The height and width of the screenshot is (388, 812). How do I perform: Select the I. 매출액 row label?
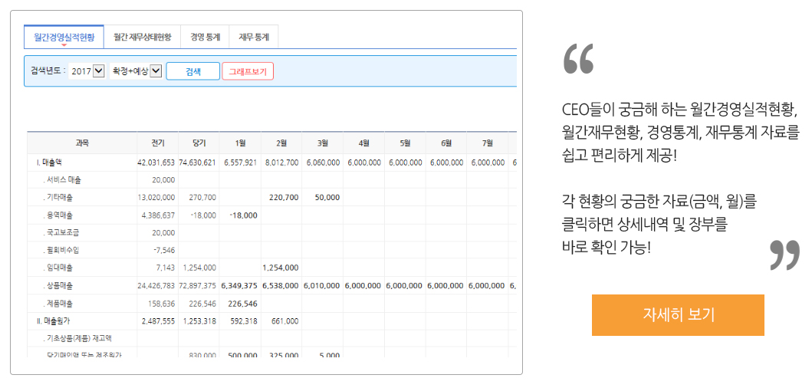tap(49, 163)
